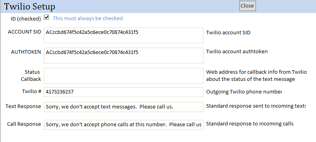Screen dimensions: 316x142
Task: Click the Status Callback label
Action: click(x=31, y=76)
